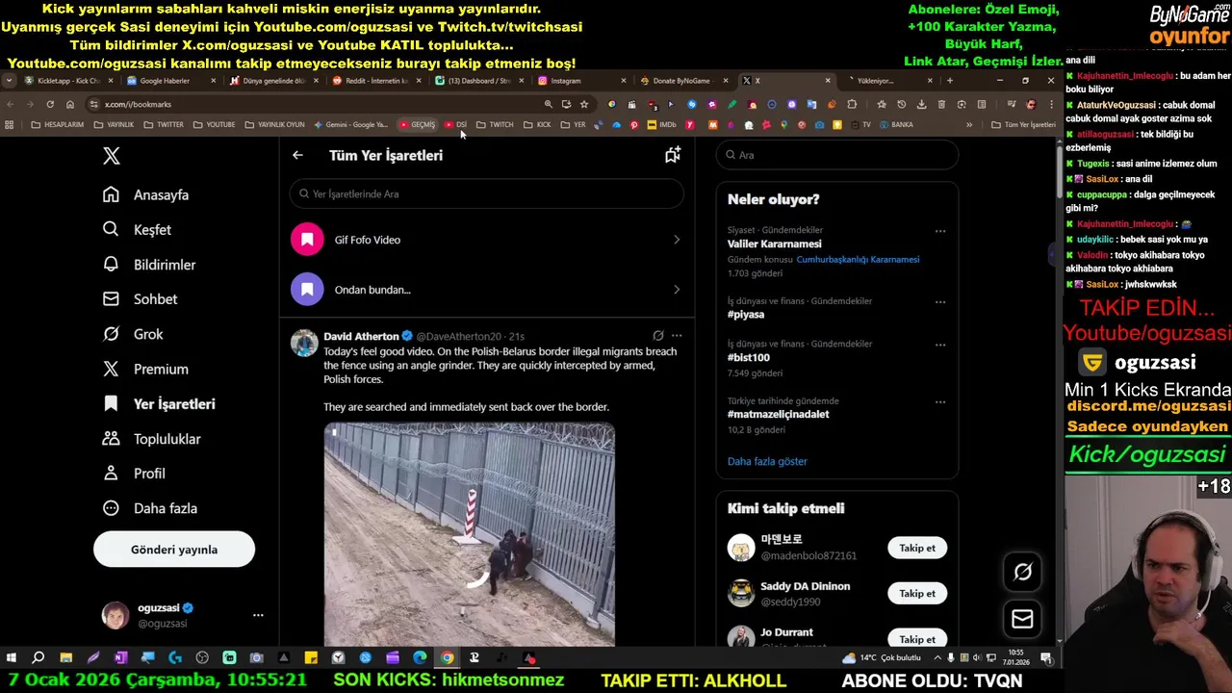Open the #matmazeliçinadalet trend
This screenshot has width=1232, height=693.
coord(779,414)
